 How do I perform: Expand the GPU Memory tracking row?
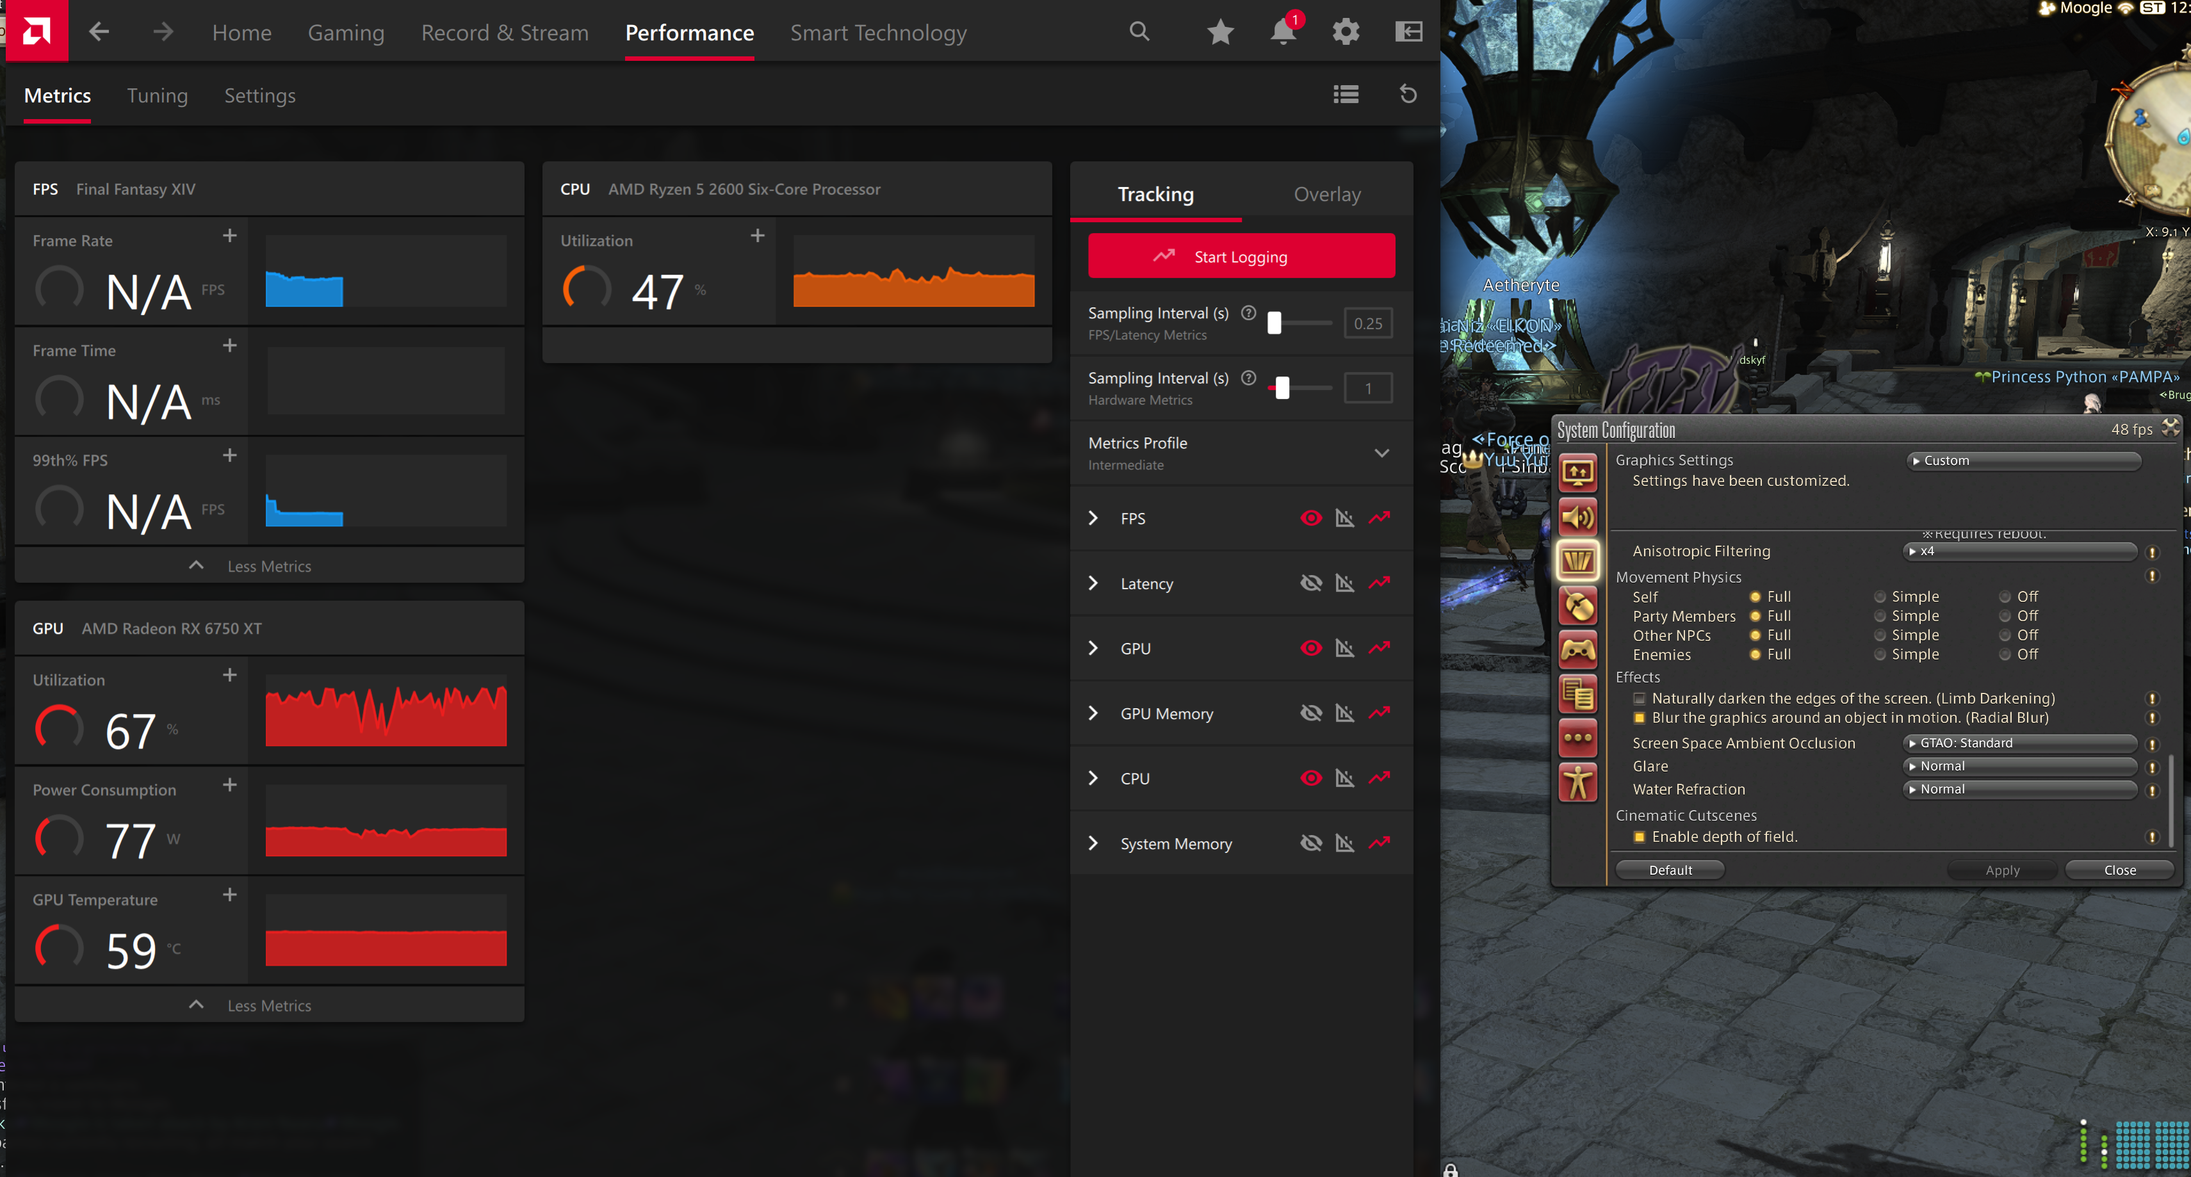click(x=1094, y=713)
